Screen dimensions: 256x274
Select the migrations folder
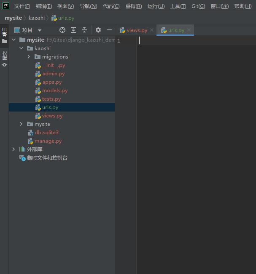pos(62,57)
